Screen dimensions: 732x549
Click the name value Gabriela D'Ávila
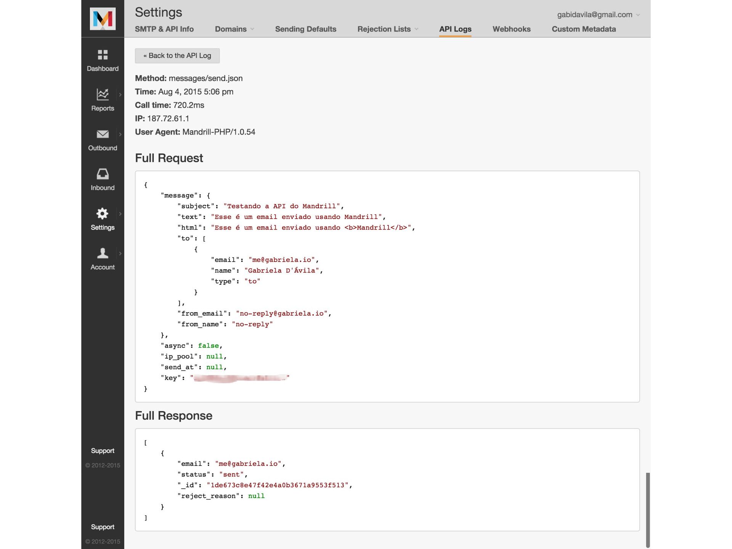click(282, 271)
